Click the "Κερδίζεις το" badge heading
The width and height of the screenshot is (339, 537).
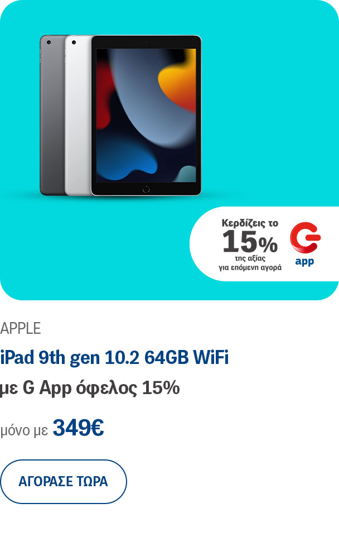pos(250,223)
